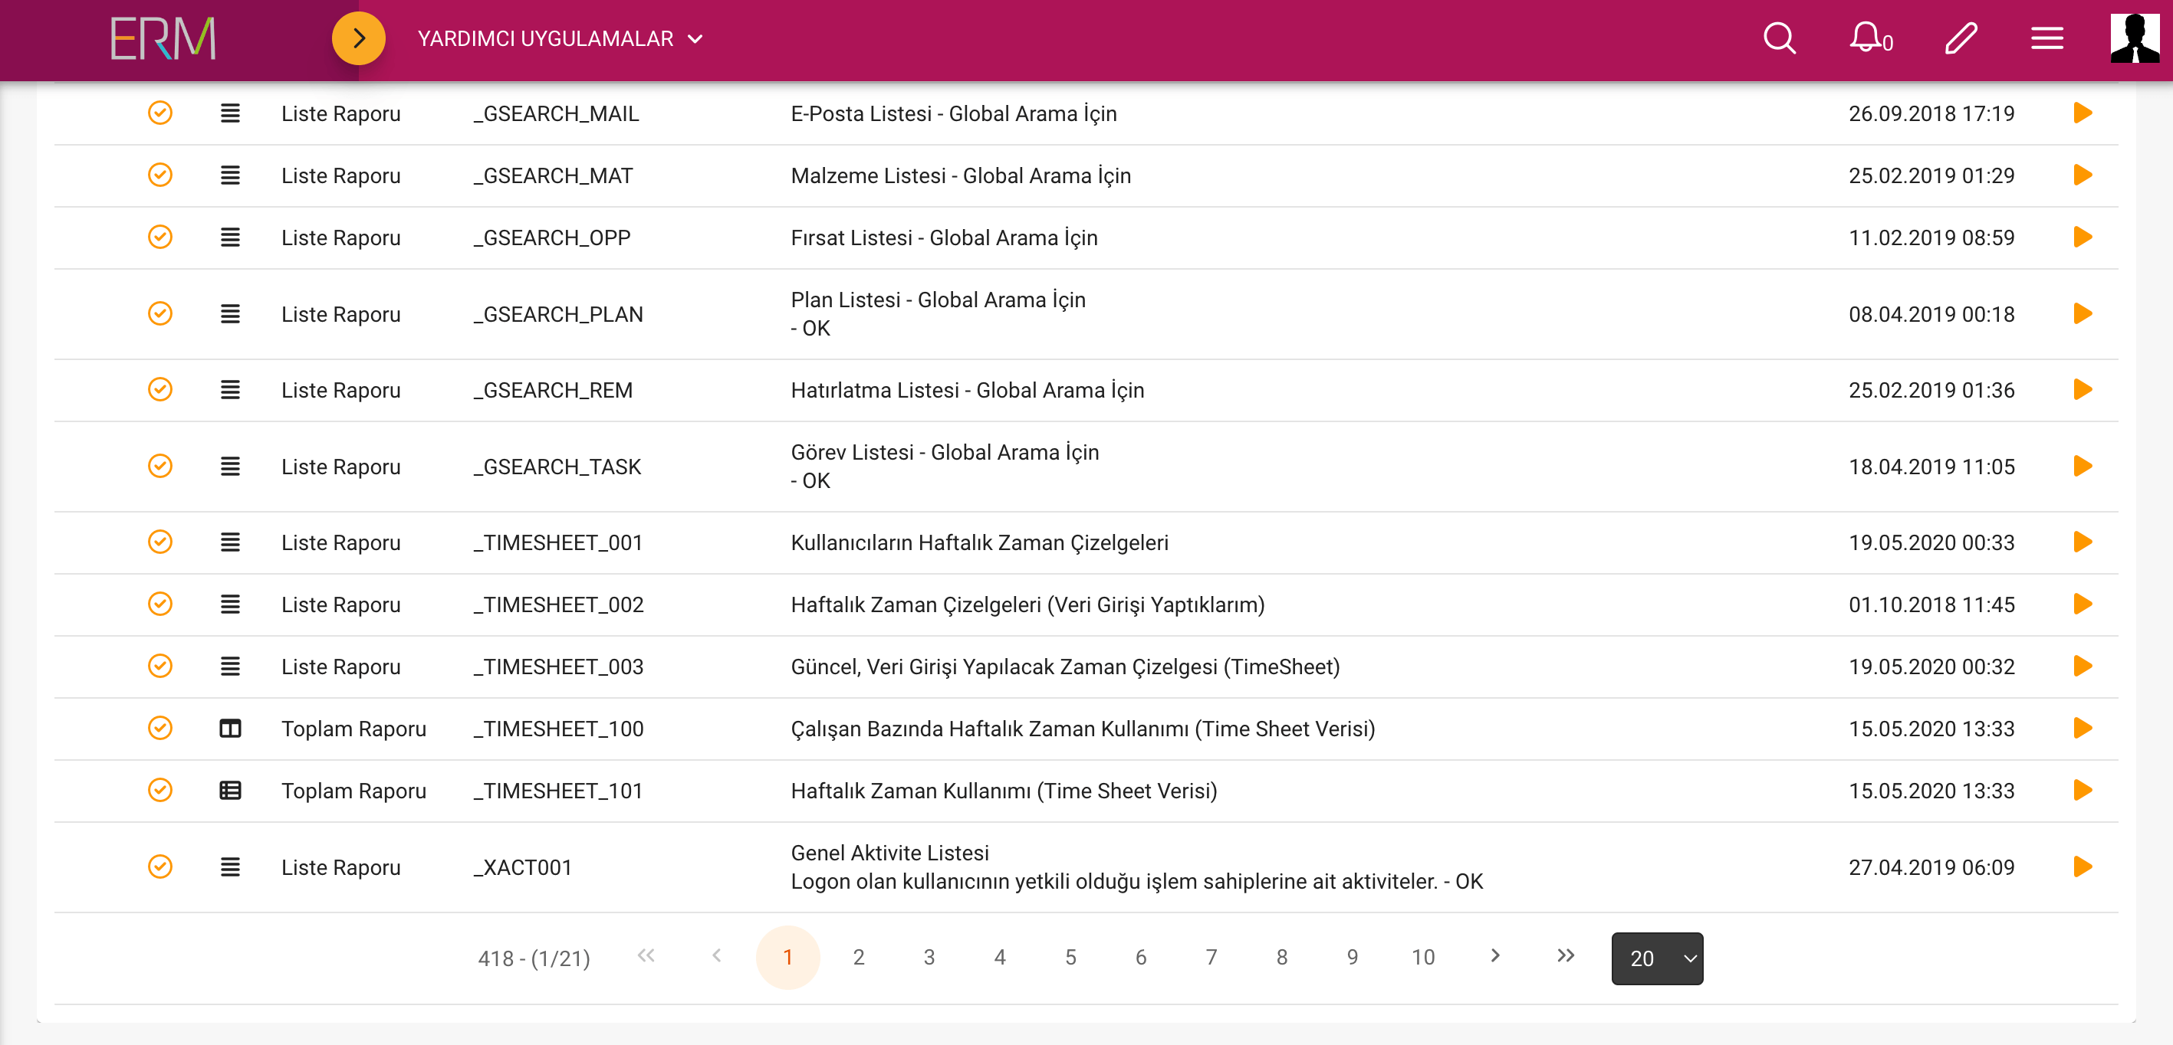Toggle check circle for _TIMESHEET_001 row
Screen dimensions: 2173x1045
point(160,542)
